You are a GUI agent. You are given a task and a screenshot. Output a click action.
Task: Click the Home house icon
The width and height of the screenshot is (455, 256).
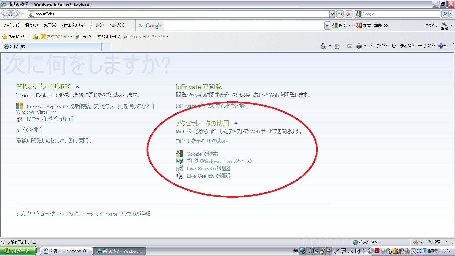point(323,46)
